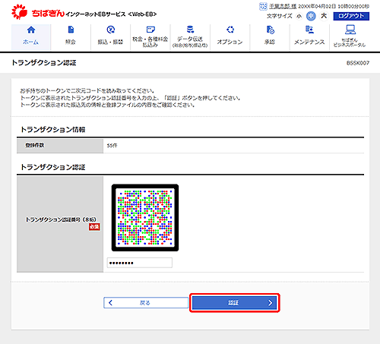This screenshot has height=344, width=380.
Task: Click the 登録件数 row label
Action: (35, 145)
